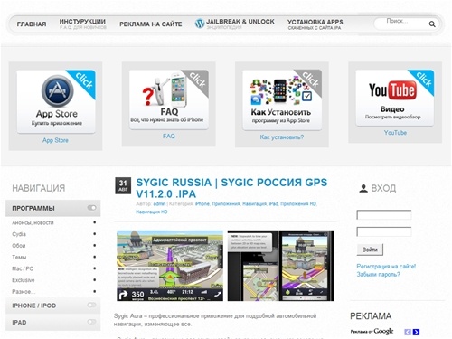Open the Sygic iPhone devices screenshot
This screenshot has width=452, height=339.
[280, 266]
